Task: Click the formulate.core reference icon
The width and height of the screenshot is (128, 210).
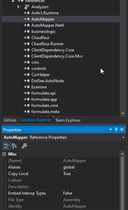Action: tap(27, 106)
